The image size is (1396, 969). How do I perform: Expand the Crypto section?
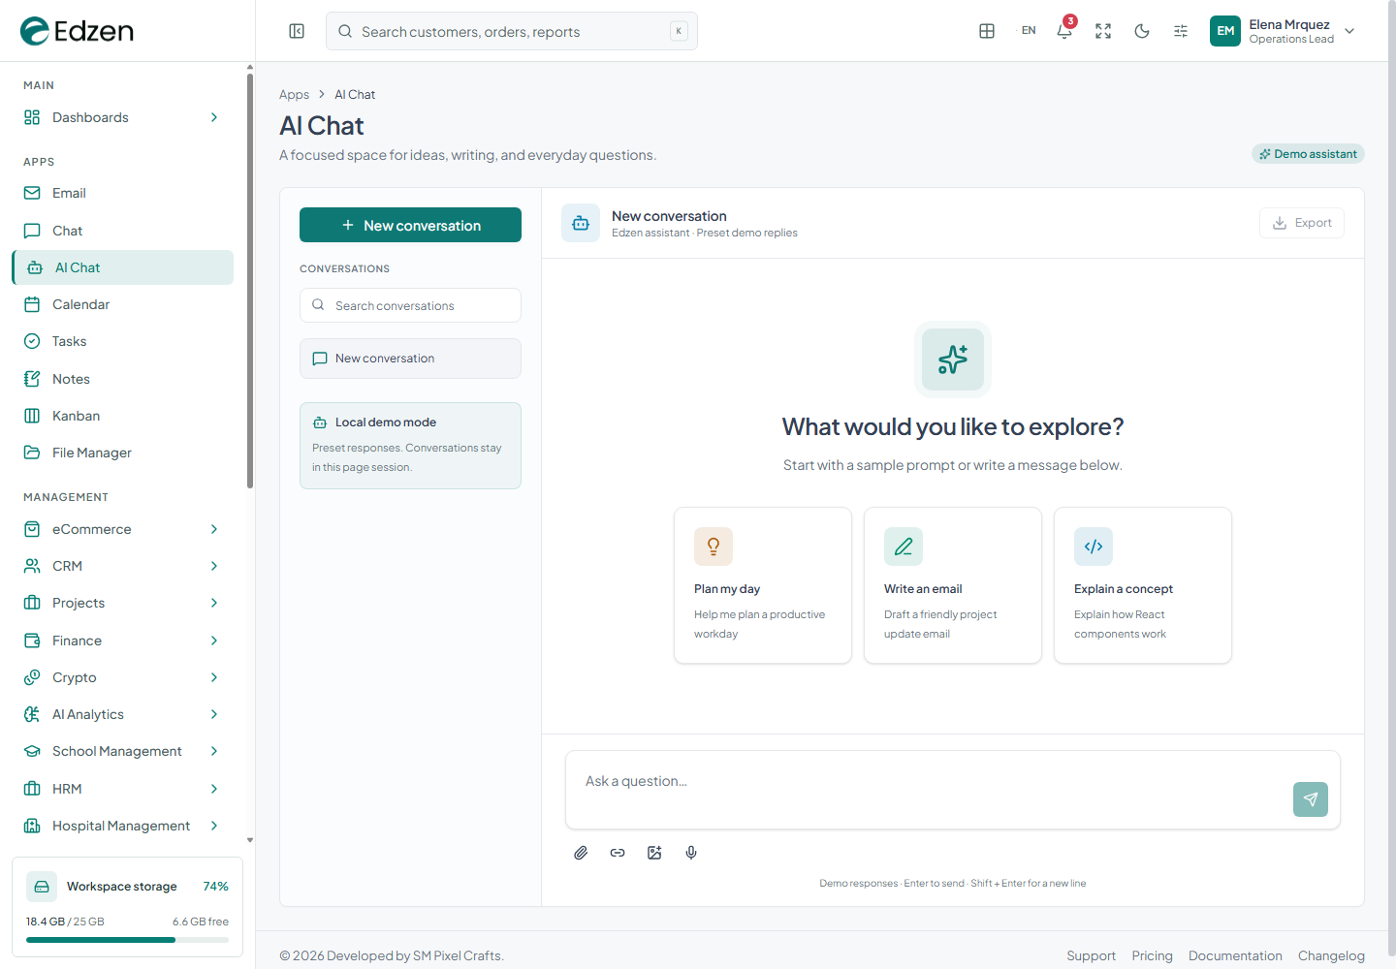pyautogui.click(x=122, y=677)
